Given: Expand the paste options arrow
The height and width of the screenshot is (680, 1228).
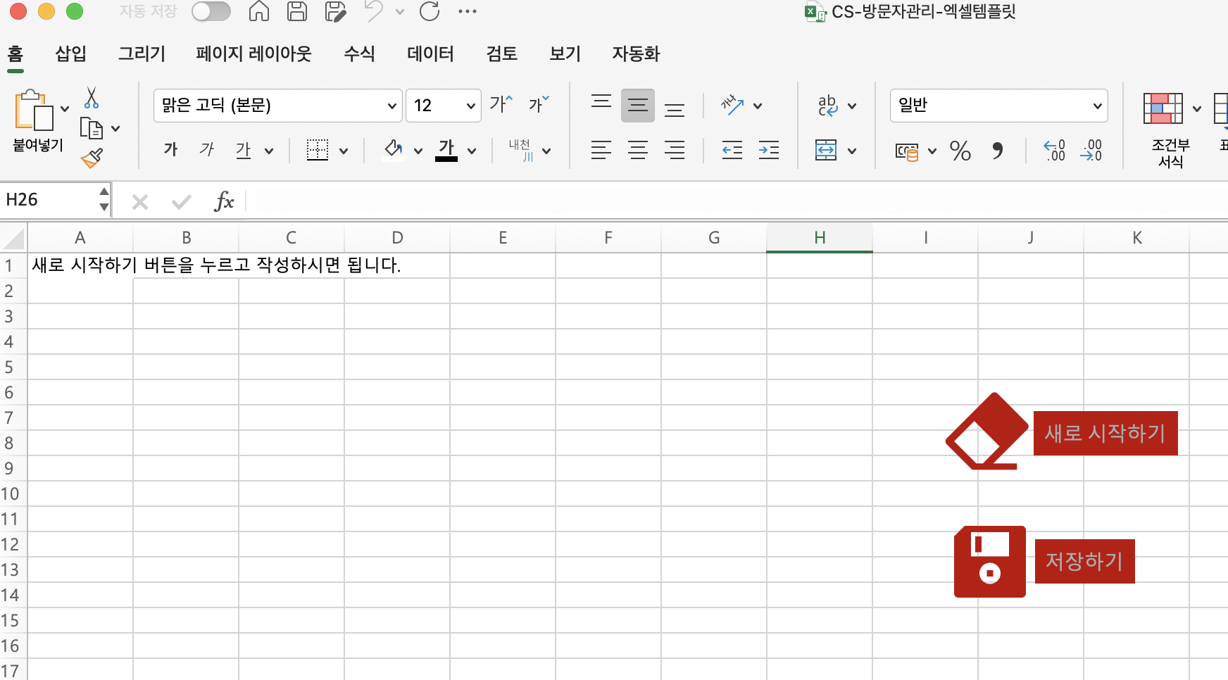Looking at the screenshot, I should tap(65, 109).
